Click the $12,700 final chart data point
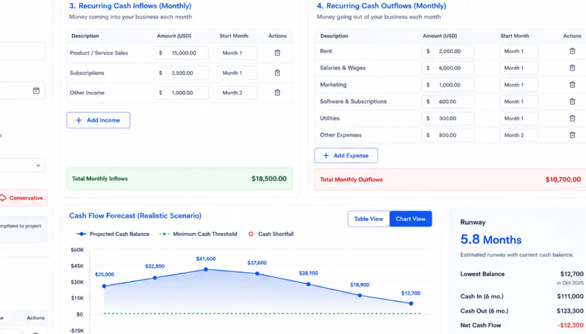 411,303
